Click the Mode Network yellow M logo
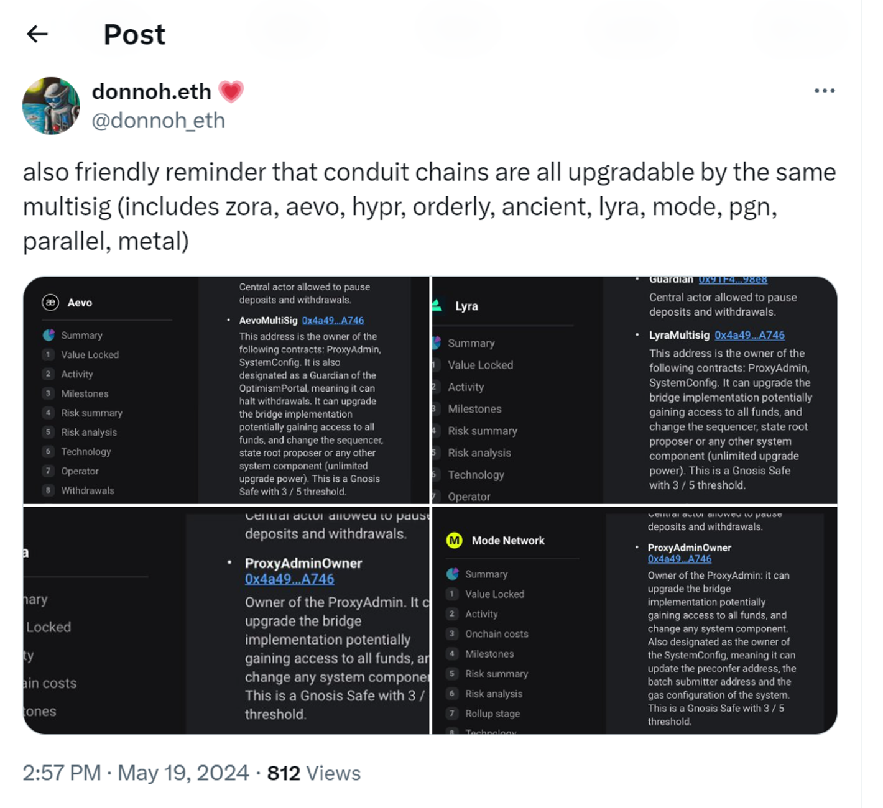 point(455,540)
